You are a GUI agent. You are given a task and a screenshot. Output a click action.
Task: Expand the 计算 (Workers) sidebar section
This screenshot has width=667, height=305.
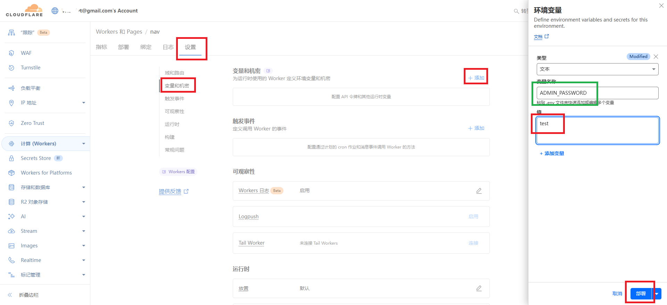coord(83,144)
